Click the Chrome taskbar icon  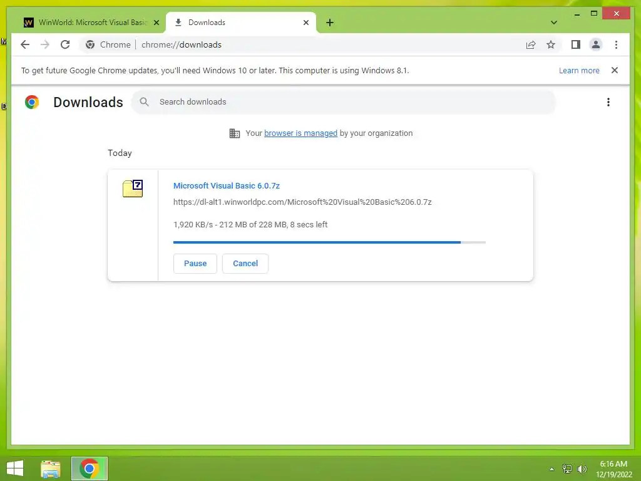click(x=89, y=468)
